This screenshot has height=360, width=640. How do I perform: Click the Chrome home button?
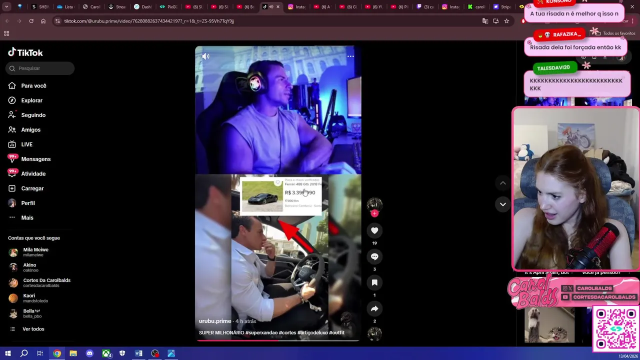(x=43, y=21)
